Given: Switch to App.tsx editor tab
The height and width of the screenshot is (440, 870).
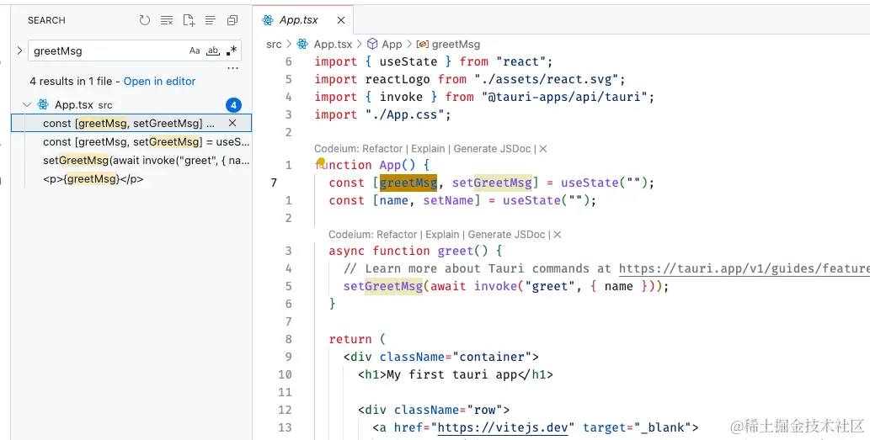Looking at the screenshot, I should [303, 20].
